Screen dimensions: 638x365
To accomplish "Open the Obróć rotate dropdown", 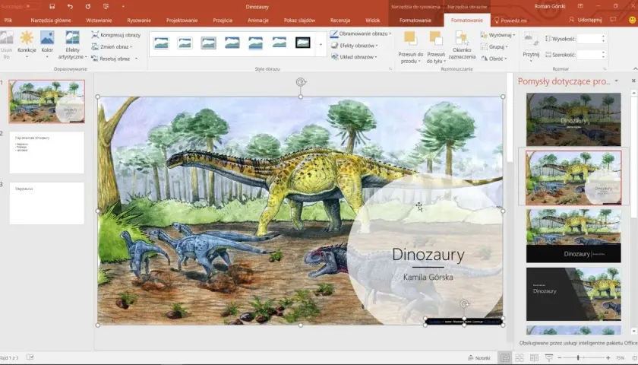I will (x=494, y=59).
